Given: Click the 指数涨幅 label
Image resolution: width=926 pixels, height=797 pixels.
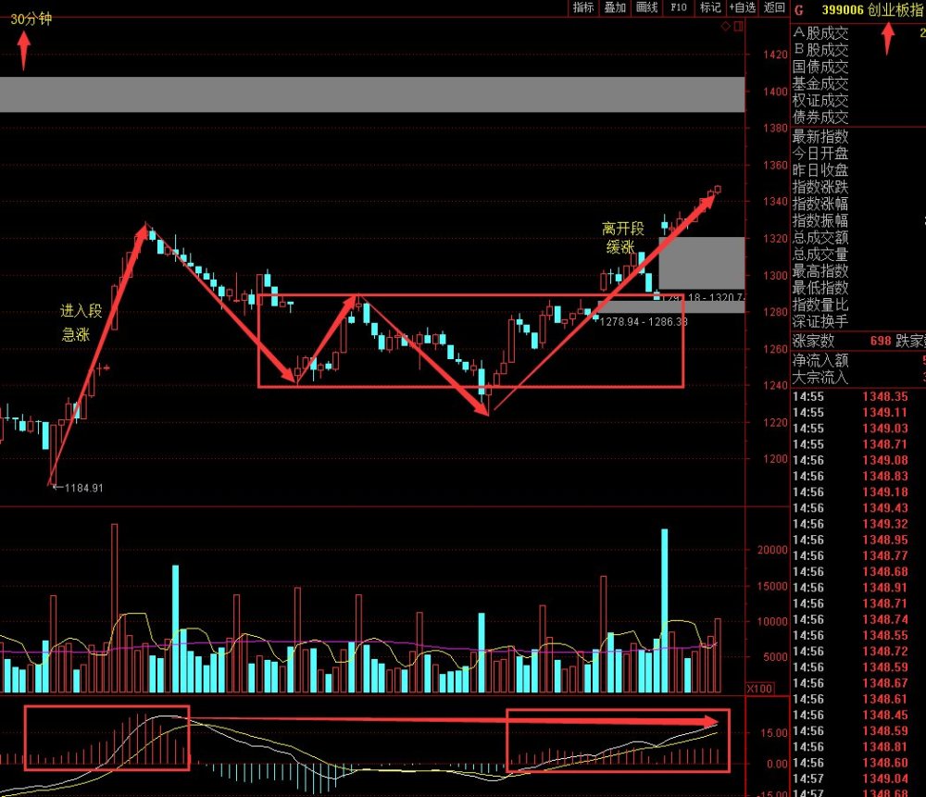Looking at the screenshot, I should tap(820, 204).
